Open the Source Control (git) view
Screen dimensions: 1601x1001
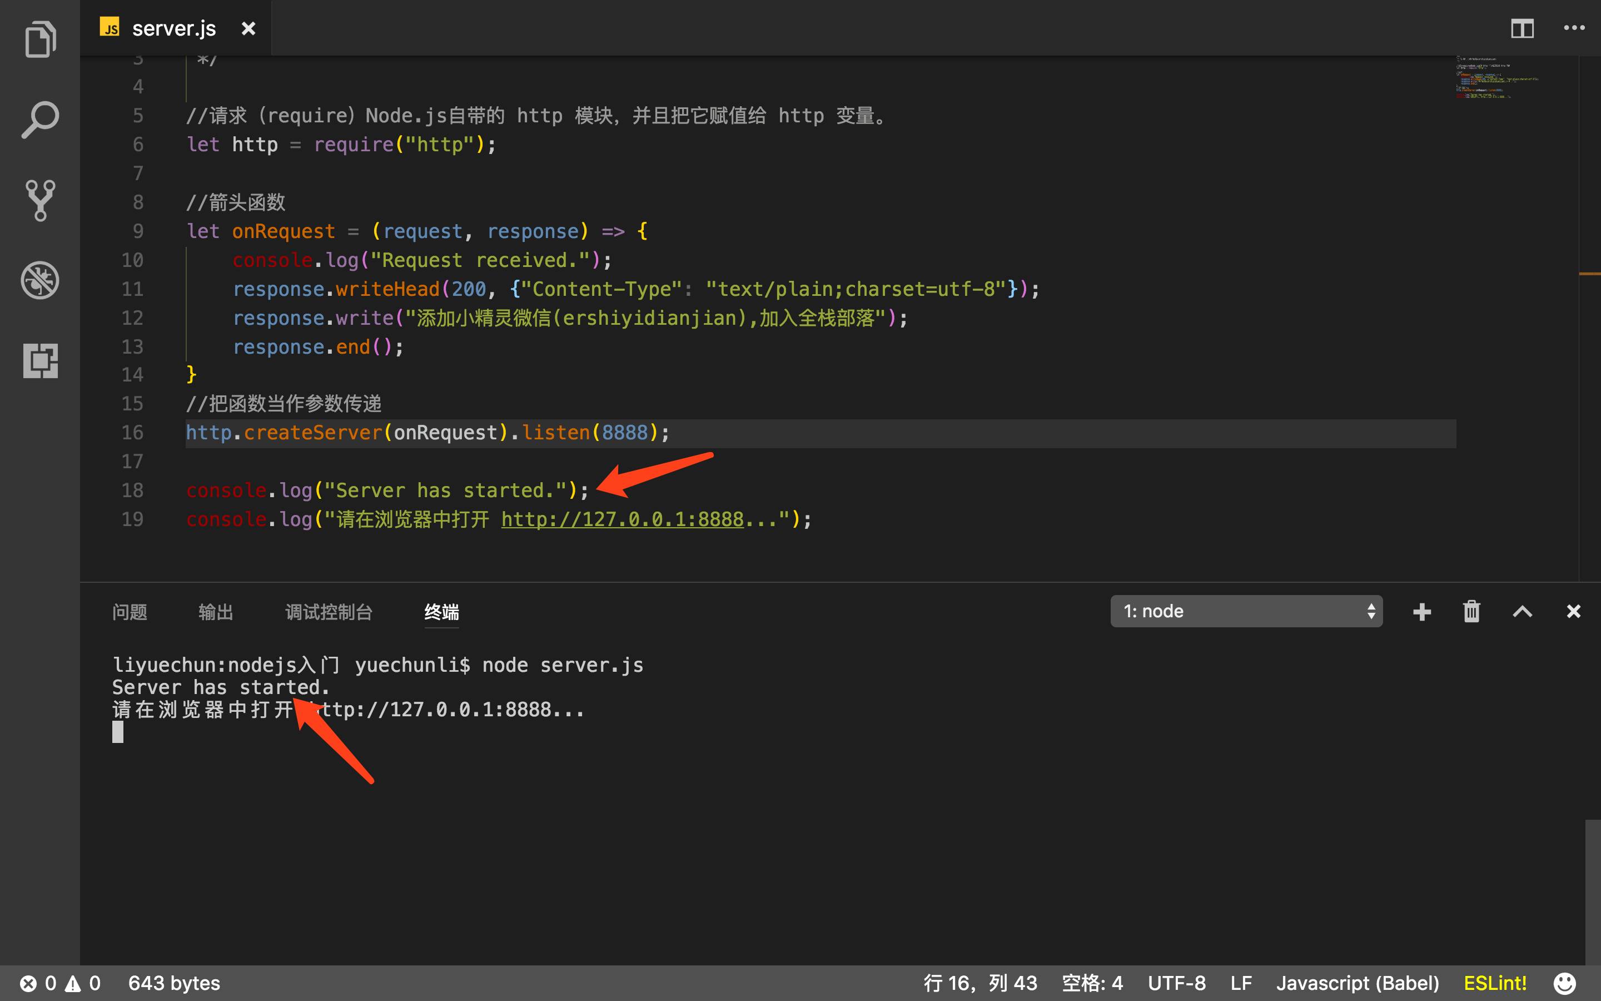[x=41, y=200]
